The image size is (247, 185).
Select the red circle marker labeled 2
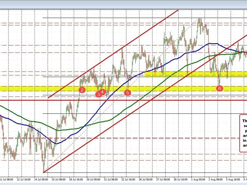pos(82,89)
